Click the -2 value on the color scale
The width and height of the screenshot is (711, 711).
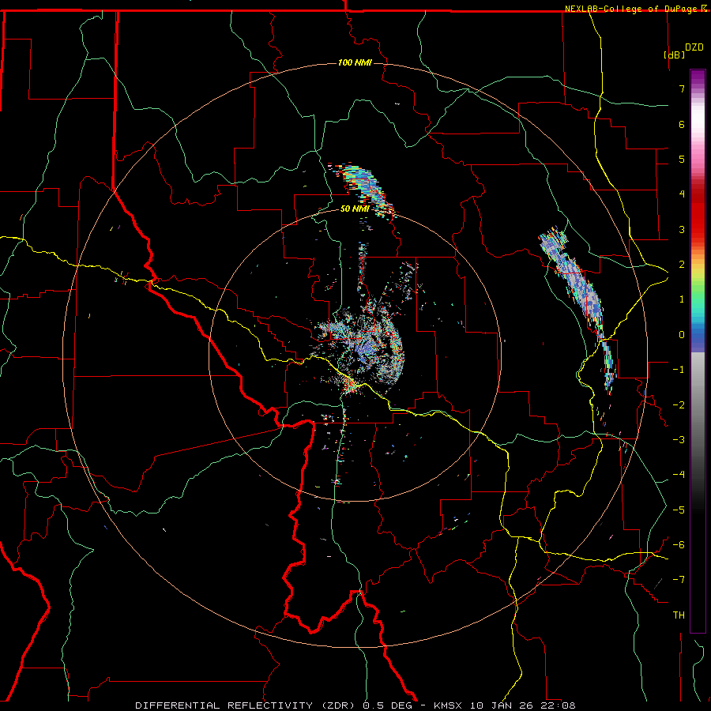(679, 405)
